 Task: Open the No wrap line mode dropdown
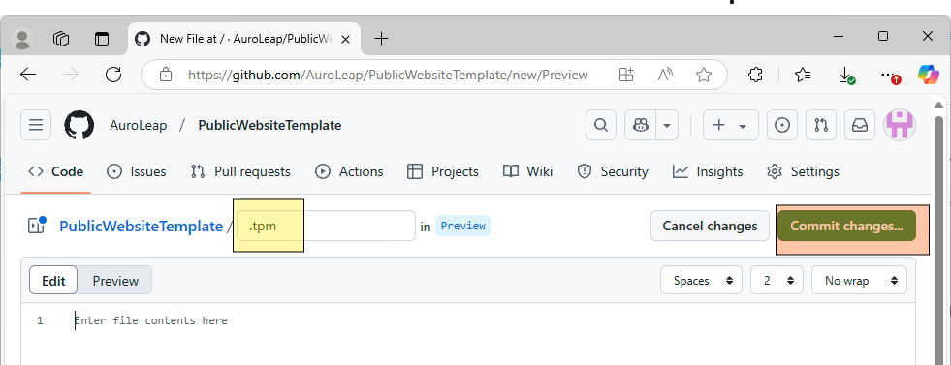[860, 280]
